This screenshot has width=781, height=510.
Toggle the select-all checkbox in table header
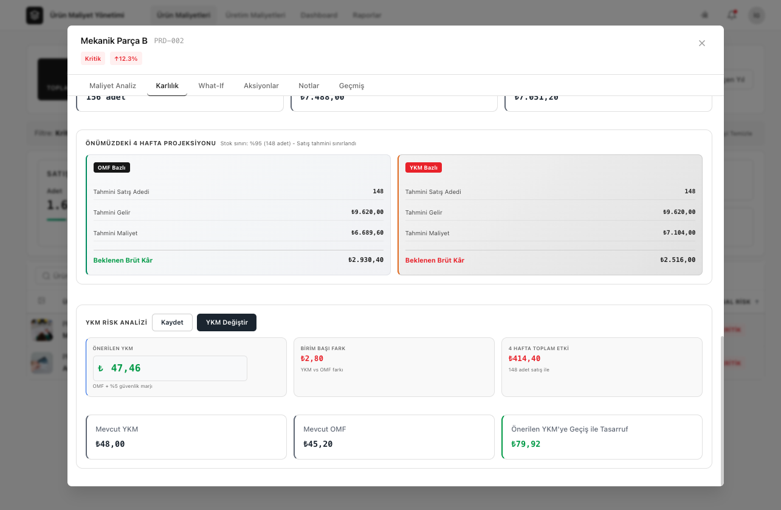(x=41, y=301)
